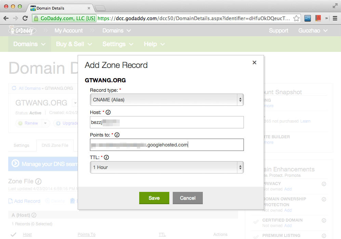
Task: Open the TTL dropdown set to 1 Hour
Action: click(x=167, y=167)
